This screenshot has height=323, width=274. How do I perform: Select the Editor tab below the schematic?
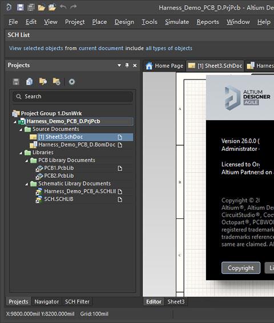point(154,302)
